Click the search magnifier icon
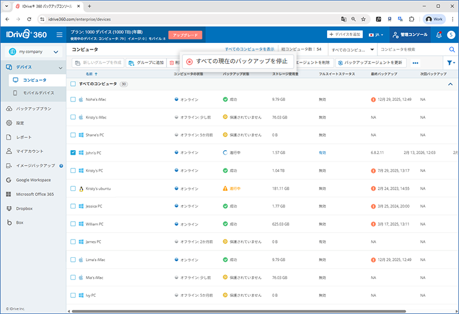 point(451,49)
